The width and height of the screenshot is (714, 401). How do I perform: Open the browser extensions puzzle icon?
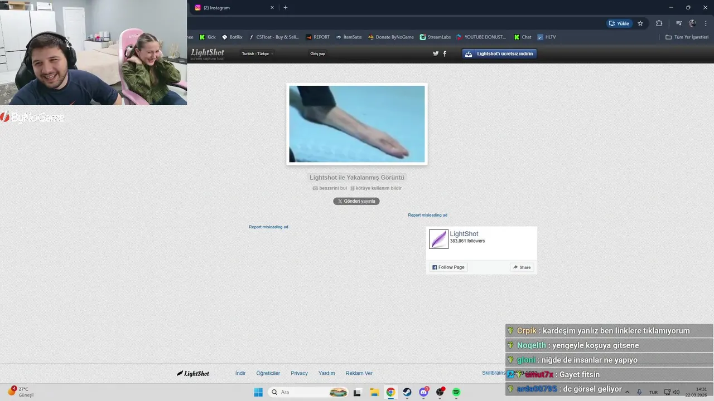tap(659, 23)
